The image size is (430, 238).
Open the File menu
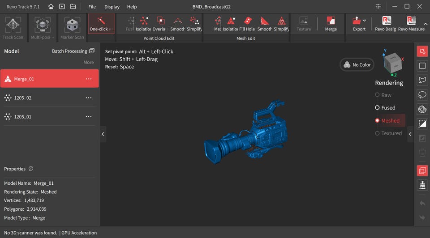[92, 7]
